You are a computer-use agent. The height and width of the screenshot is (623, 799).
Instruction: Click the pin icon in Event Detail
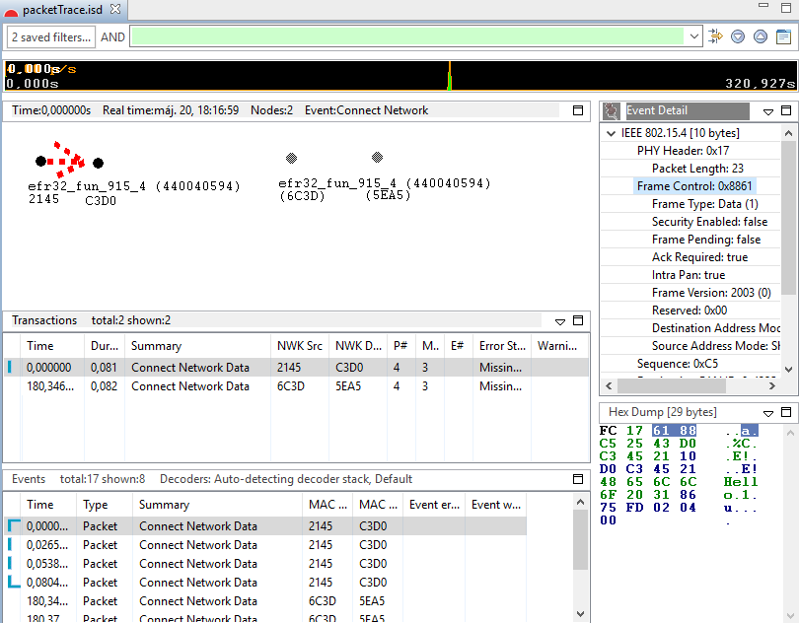[x=612, y=111]
